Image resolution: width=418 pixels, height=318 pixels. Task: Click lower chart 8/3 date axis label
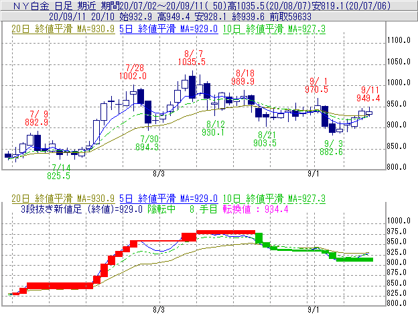coord(159,310)
